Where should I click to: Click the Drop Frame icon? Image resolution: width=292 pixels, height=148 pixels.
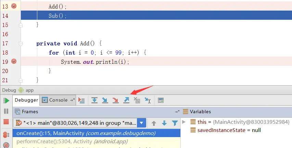137,100
